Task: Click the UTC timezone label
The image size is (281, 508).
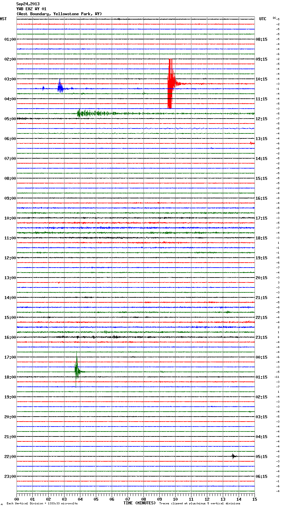Action: point(263,19)
